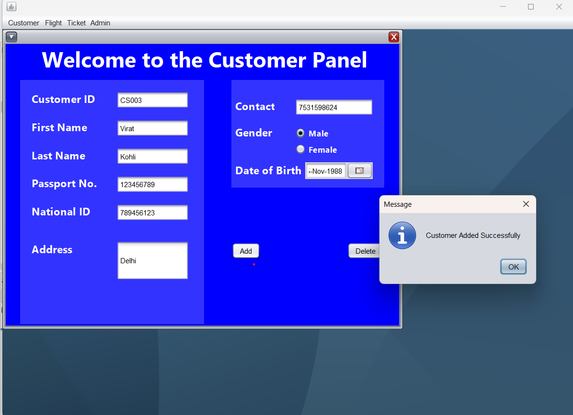The width and height of the screenshot is (573, 415).
Task: Click the Java coffee cup title bar icon
Action: pos(11,7)
